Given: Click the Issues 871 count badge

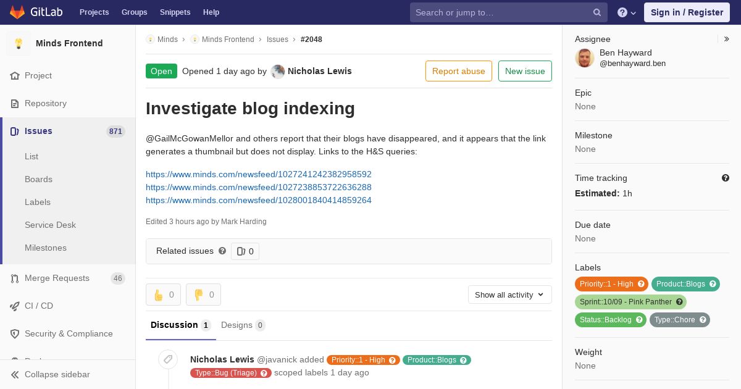Looking at the screenshot, I should coord(115,132).
